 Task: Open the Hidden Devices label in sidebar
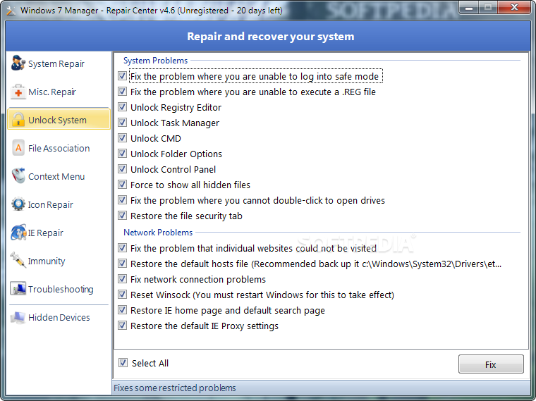[x=59, y=318]
